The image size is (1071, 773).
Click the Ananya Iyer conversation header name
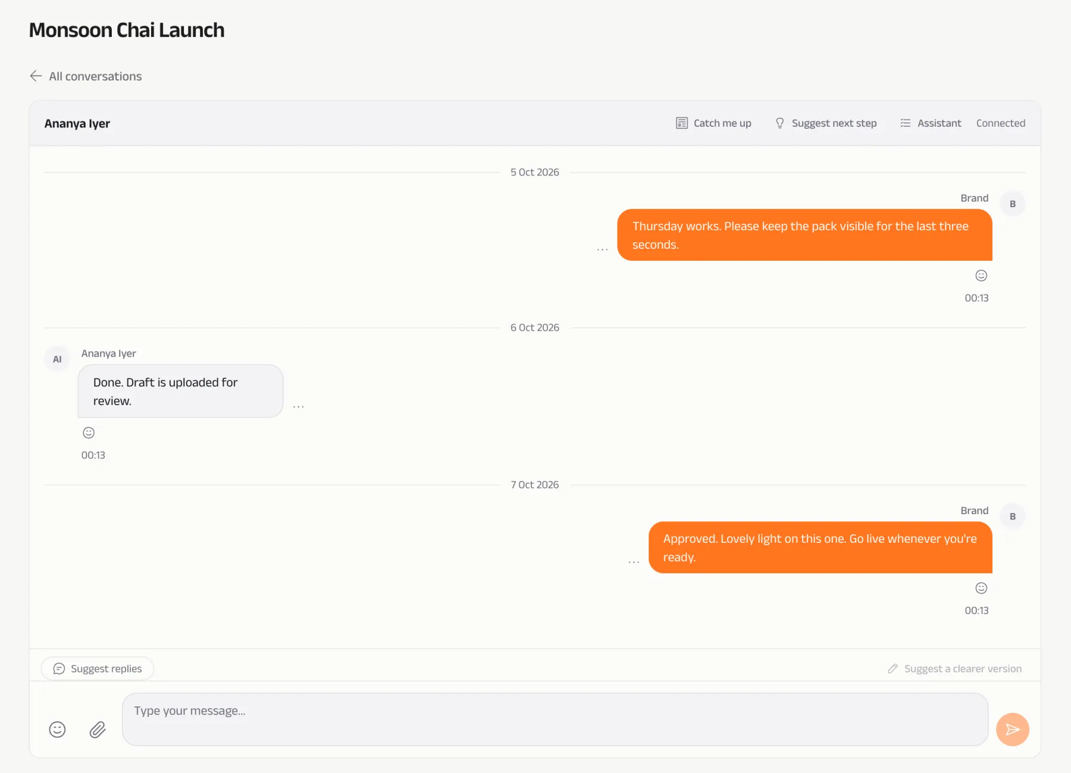pyautogui.click(x=77, y=123)
